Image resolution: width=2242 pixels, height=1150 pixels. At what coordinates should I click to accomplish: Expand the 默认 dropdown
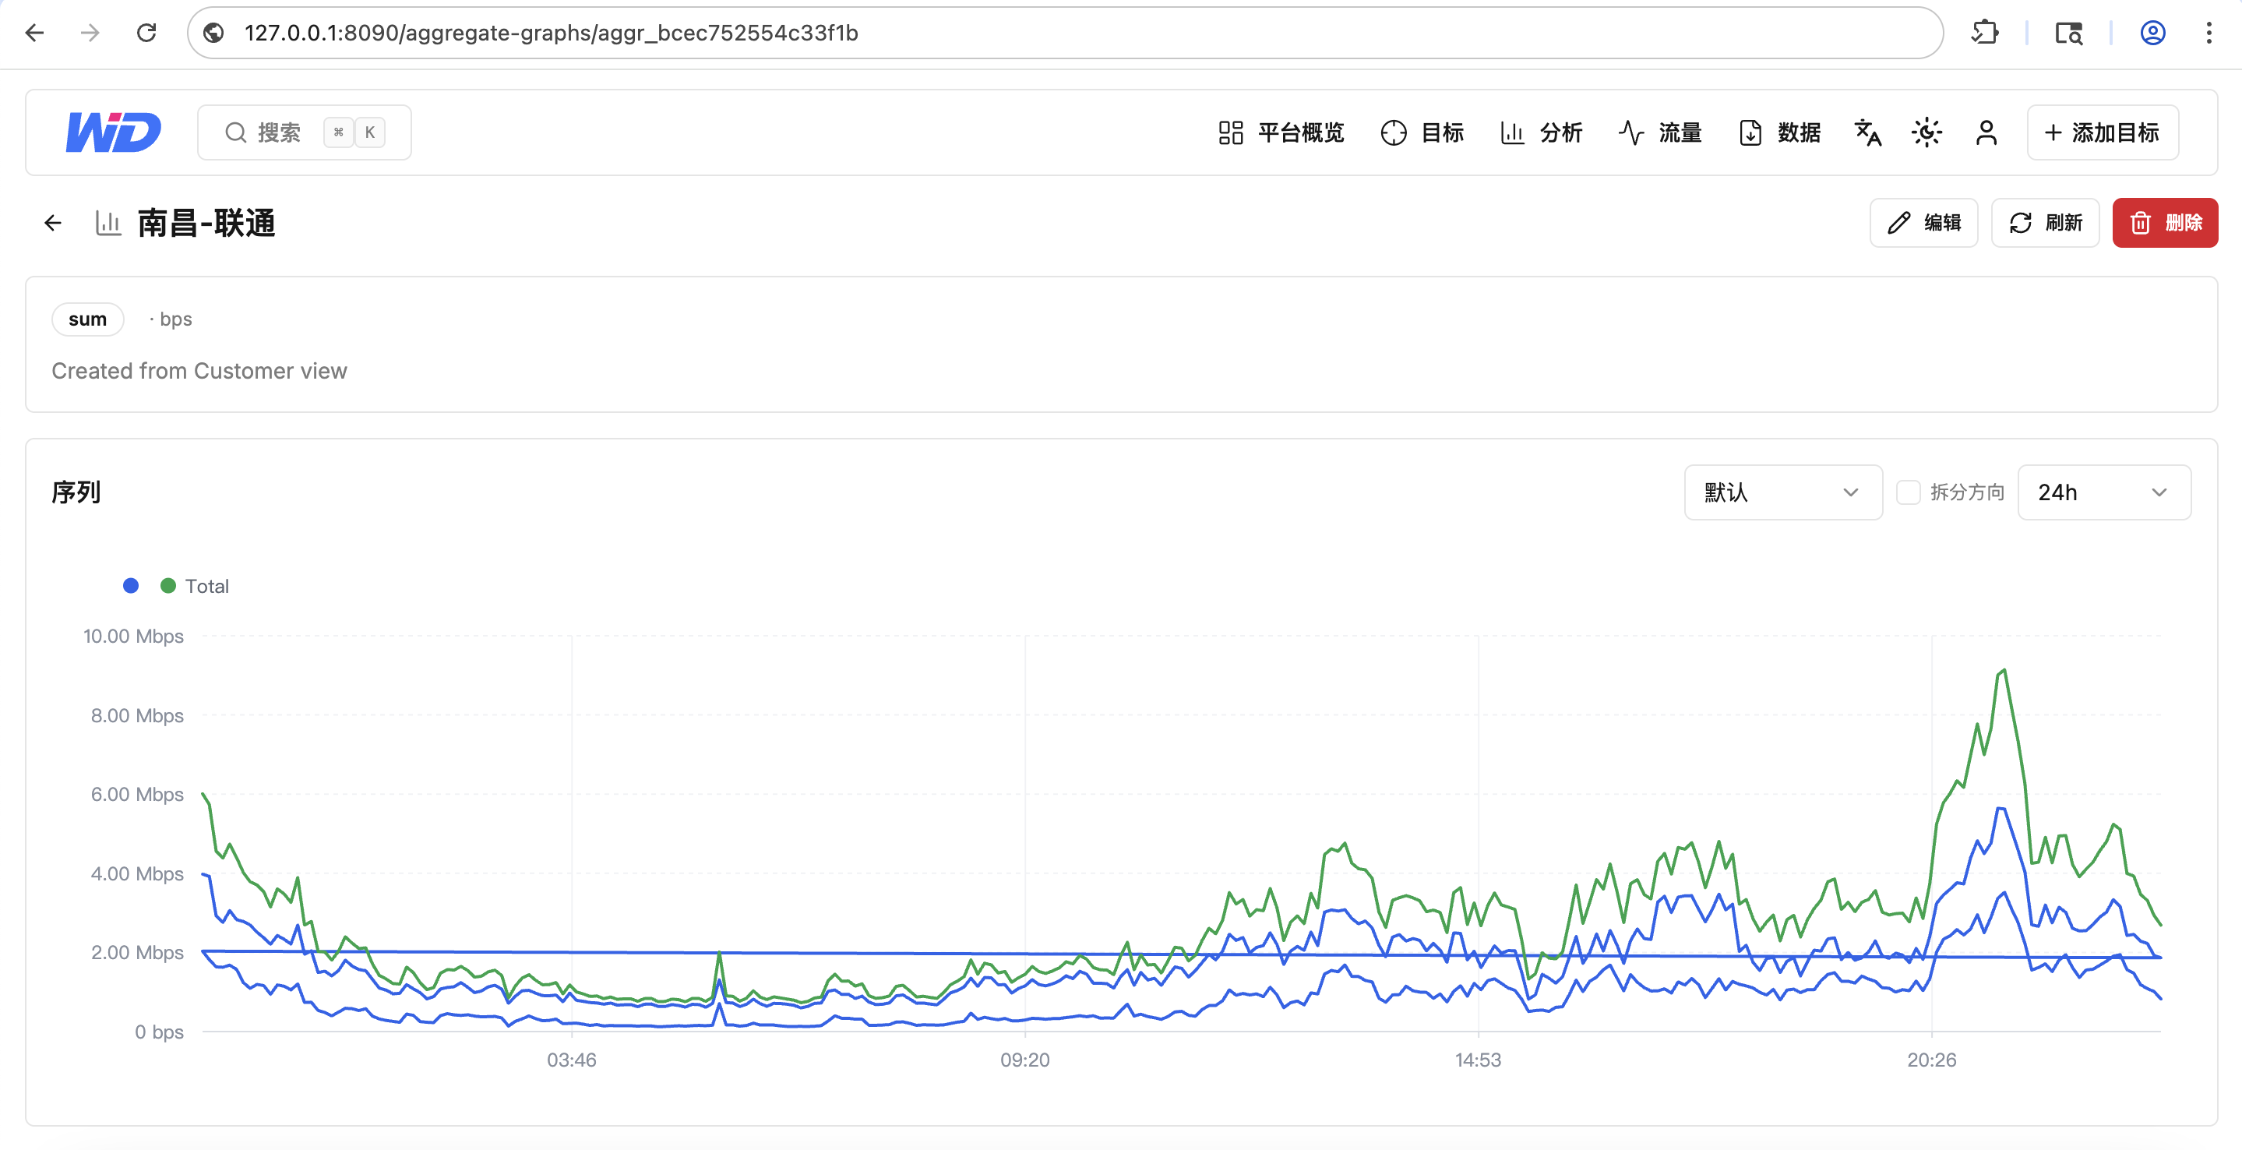[x=1782, y=492]
